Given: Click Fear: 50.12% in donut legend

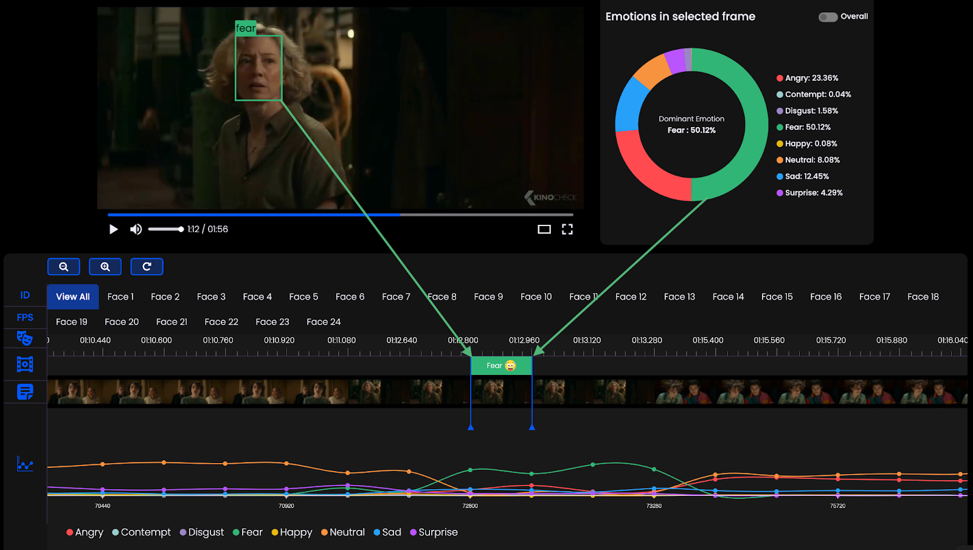Looking at the screenshot, I should coord(804,127).
